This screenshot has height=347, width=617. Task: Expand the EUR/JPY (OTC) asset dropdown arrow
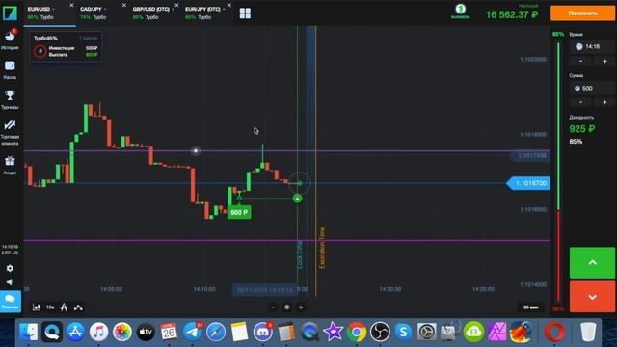tap(224, 9)
